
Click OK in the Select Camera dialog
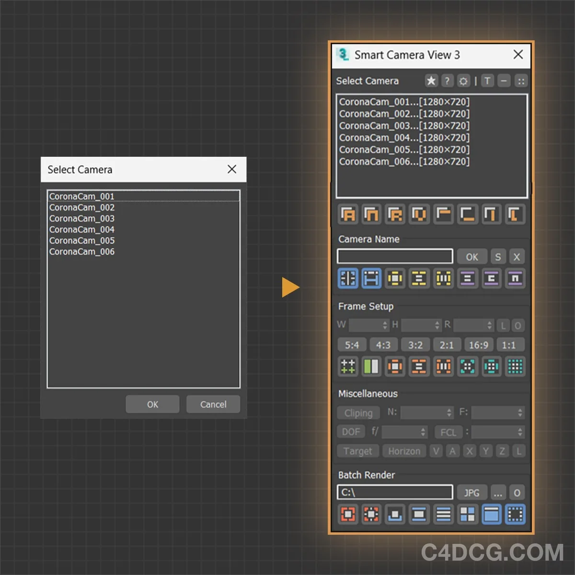pos(152,404)
